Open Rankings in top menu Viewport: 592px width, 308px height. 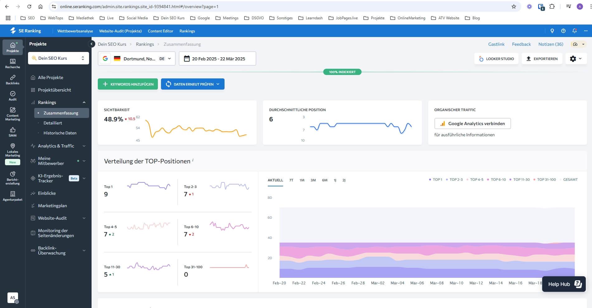click(x=187, y=31)
